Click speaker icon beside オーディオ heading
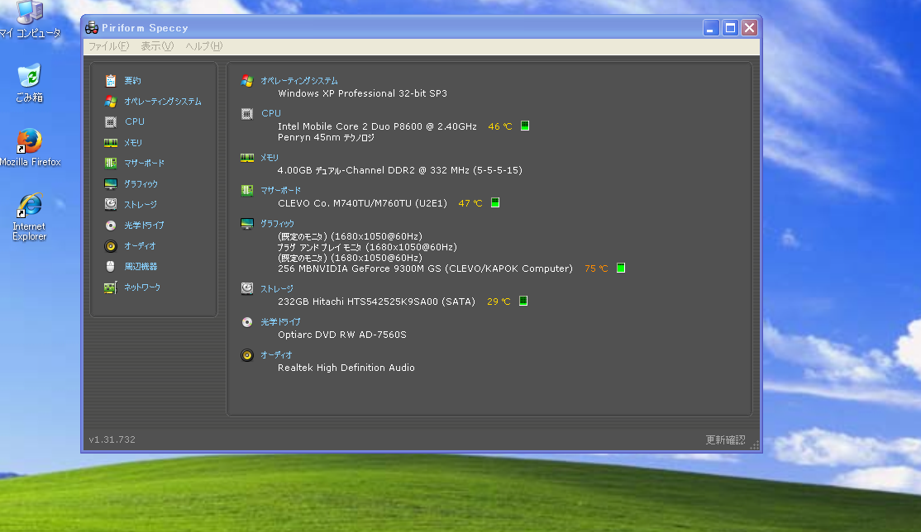The height and width of the screenshot is (532, 921). pos(247,355)
